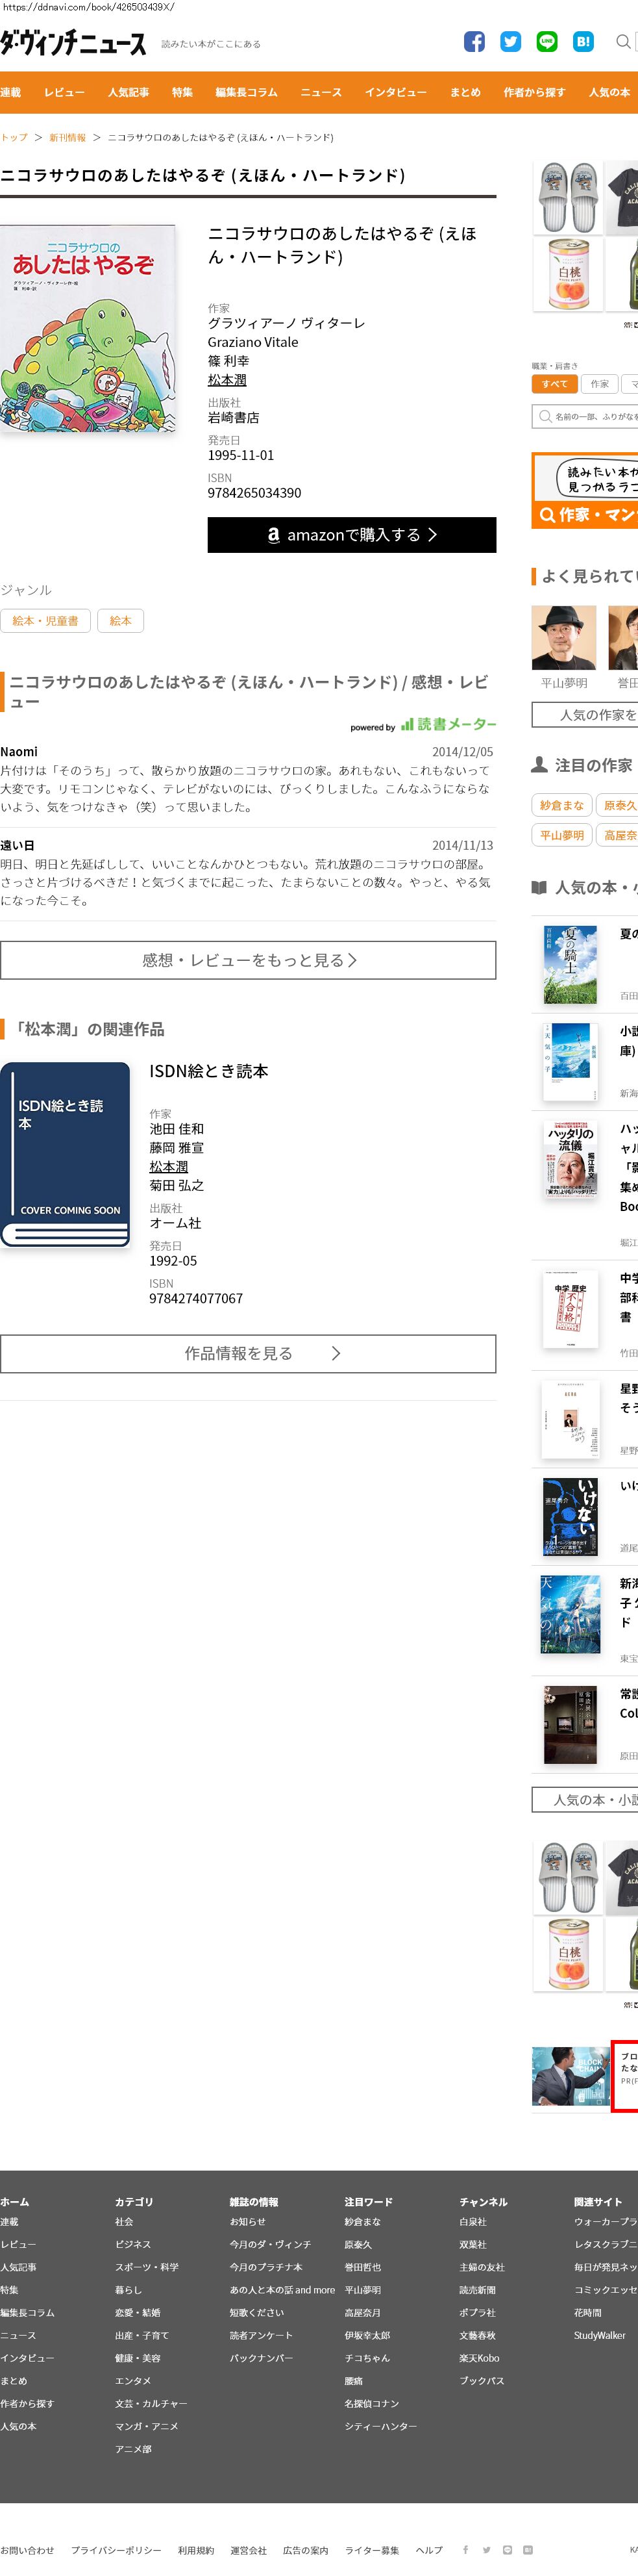Share the page via Facebook icon
This screenshot has height=2576, width=638.
(x=474, y=42)
